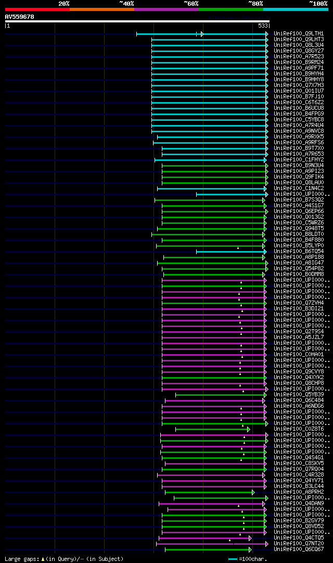
Task: Select UniRef100_Q7X7H3 label
Action: [299, 85]
